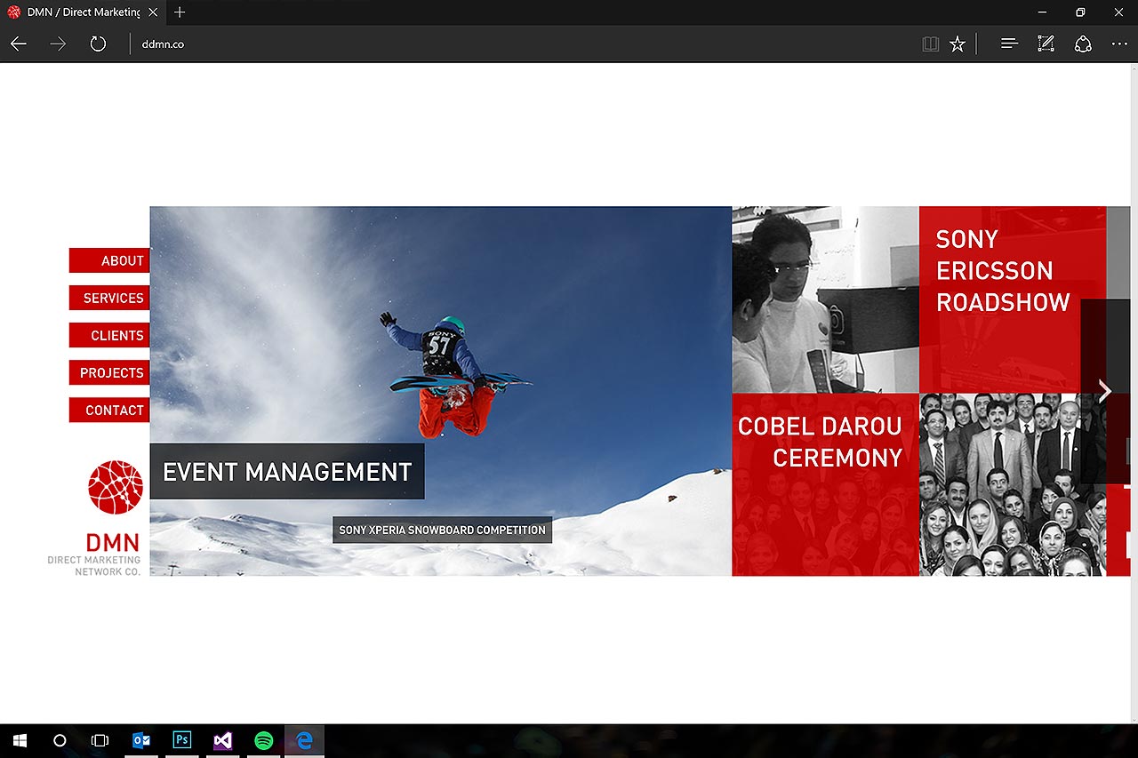Screen dimensions: 1138x758
Task: Make a Web Note pen icon
Action: [x=1046, y=44]
